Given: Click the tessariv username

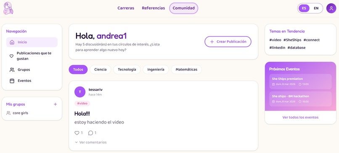Looking at the screenshot, I should point(95,90).
